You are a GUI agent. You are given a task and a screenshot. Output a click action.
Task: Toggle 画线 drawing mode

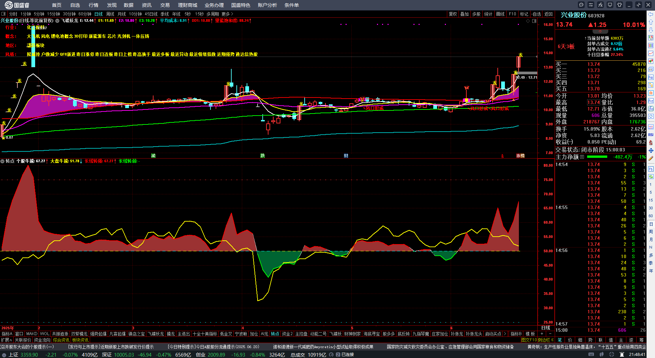[x=500, y=14]
